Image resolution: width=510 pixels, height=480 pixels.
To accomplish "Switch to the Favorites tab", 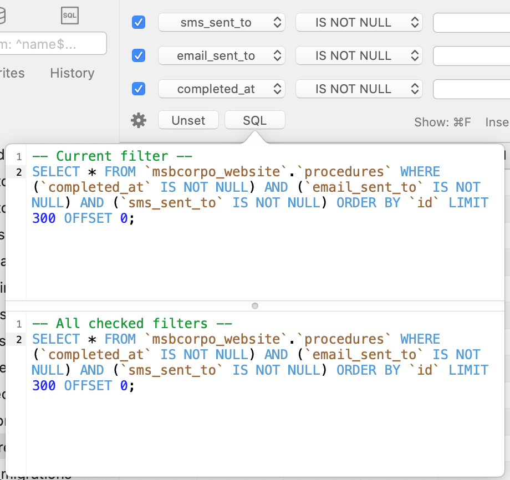I will (x=12, y=73).
